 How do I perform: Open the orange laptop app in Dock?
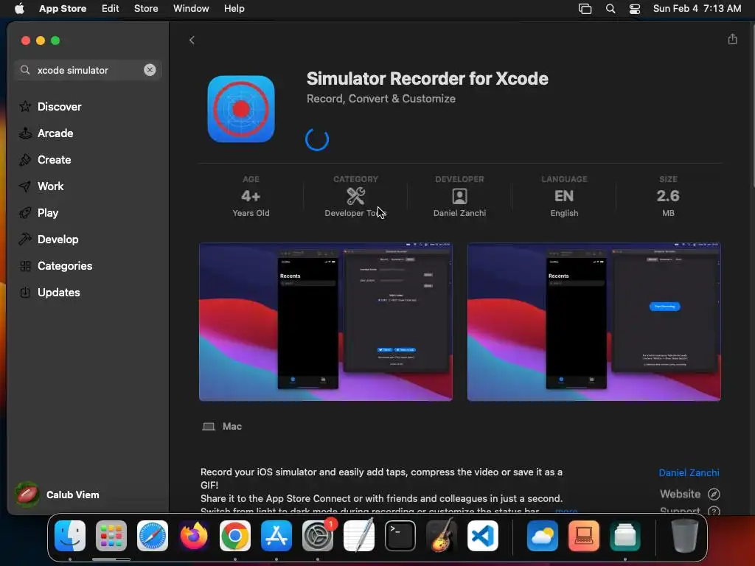click(584, 535)
